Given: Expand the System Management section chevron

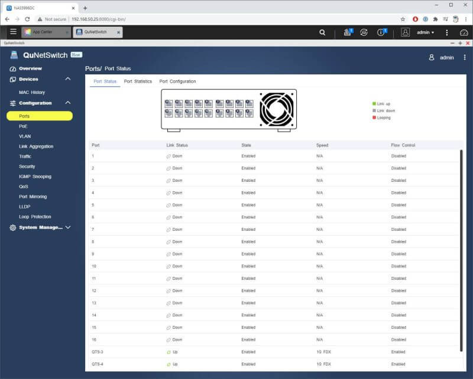Looking at the screenshot, I should pyautogui.click(x=68, y=227).
